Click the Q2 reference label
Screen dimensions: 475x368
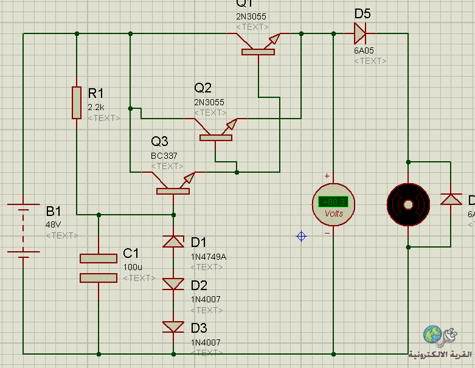[x=203, y=88]
